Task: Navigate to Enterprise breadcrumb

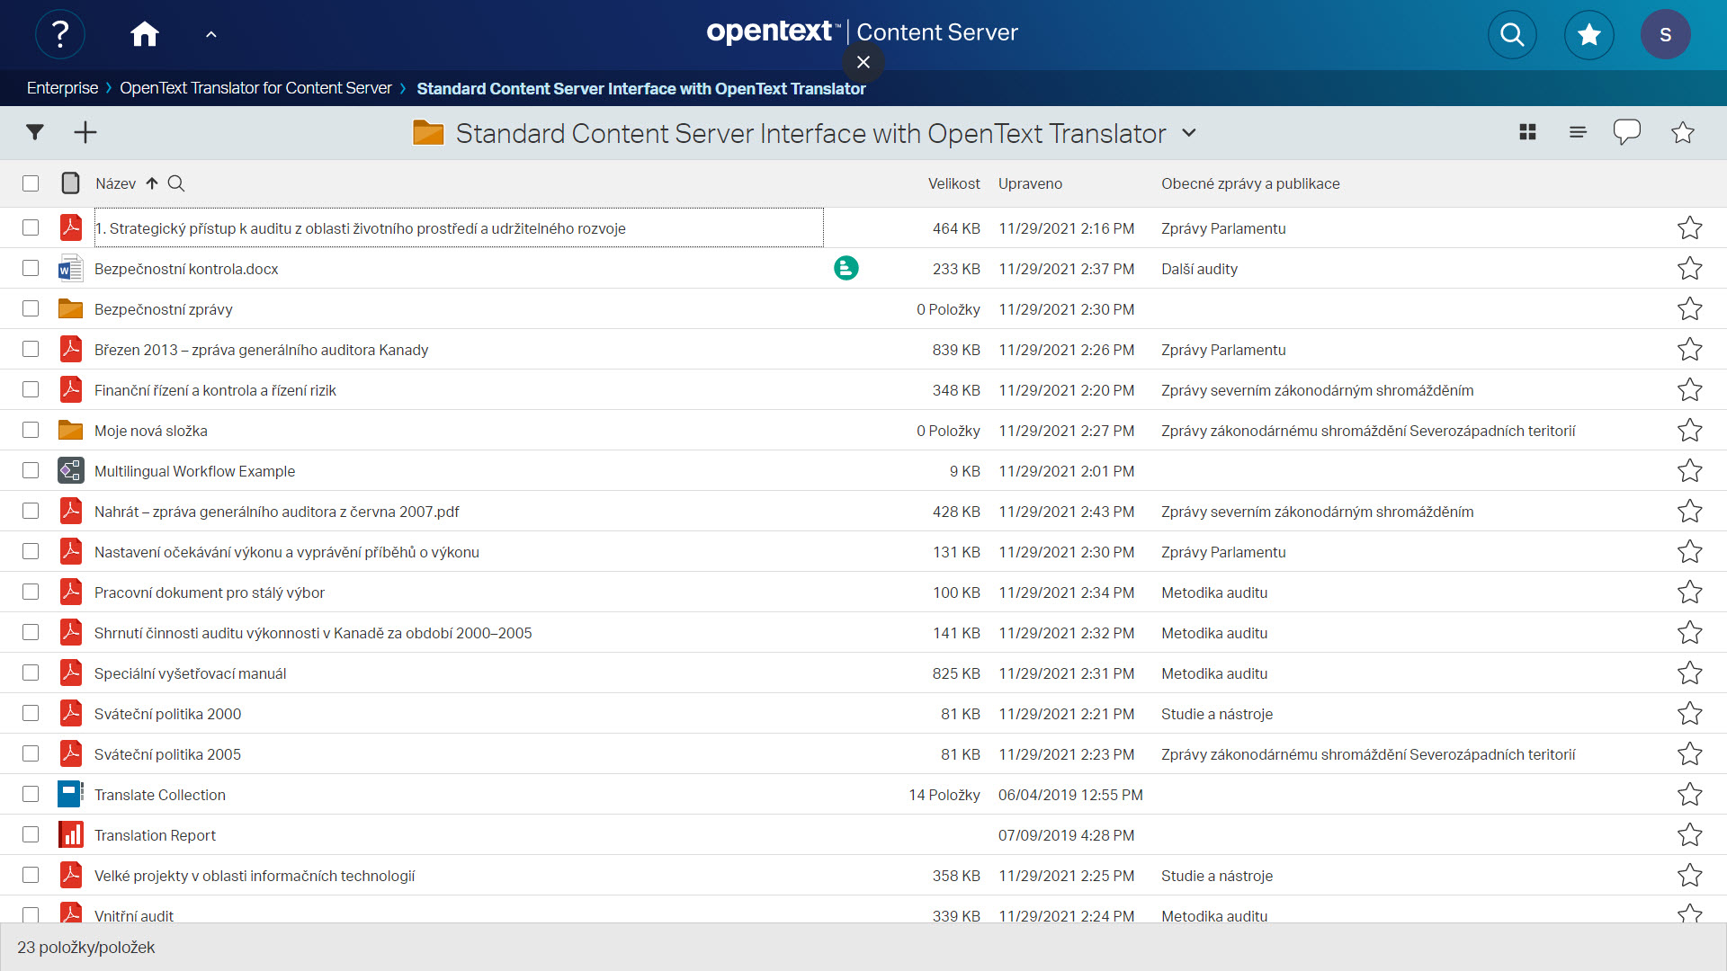Action: (62, 88)
